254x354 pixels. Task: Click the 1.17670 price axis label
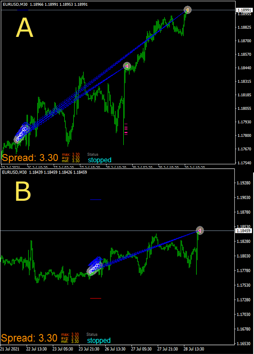[244, 149]
